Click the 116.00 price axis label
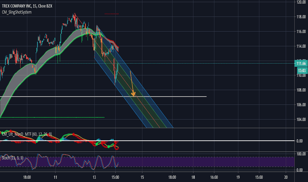Viewport: 308px width, 182px height. point(301,31)
